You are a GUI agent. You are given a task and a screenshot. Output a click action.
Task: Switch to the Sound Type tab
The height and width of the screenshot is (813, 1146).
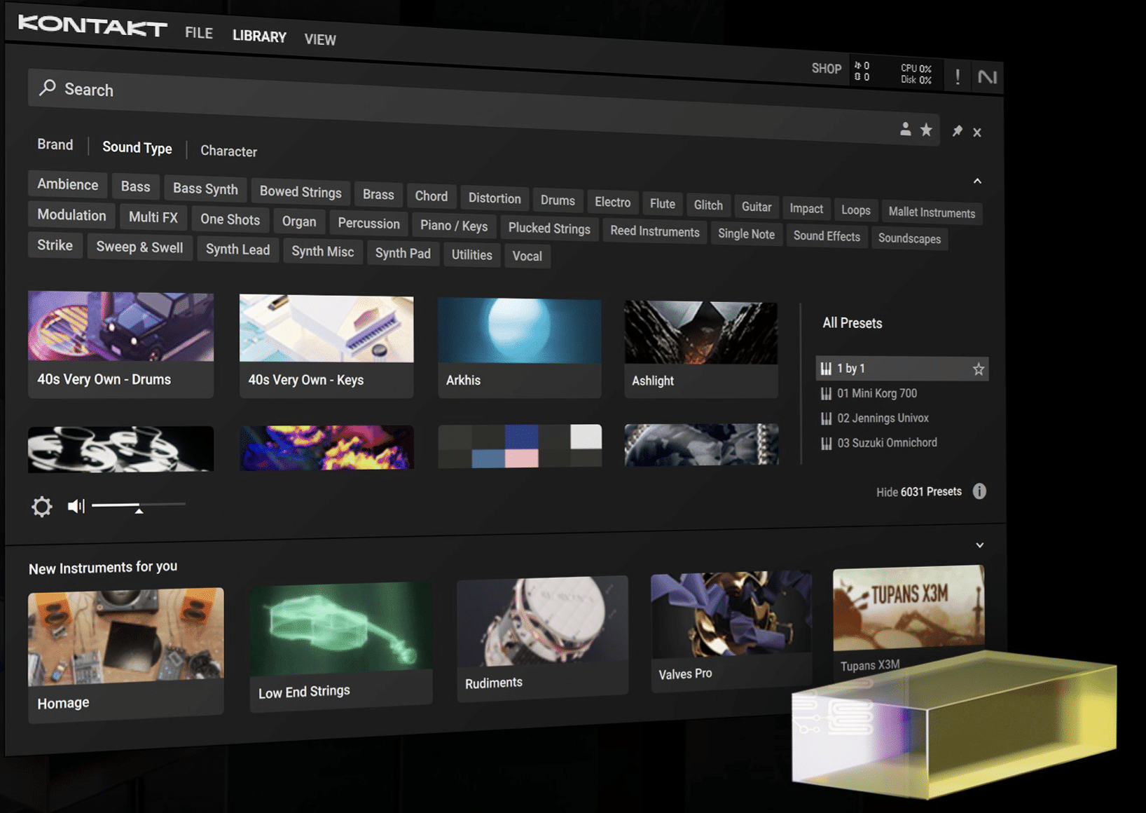pos(137,147)
